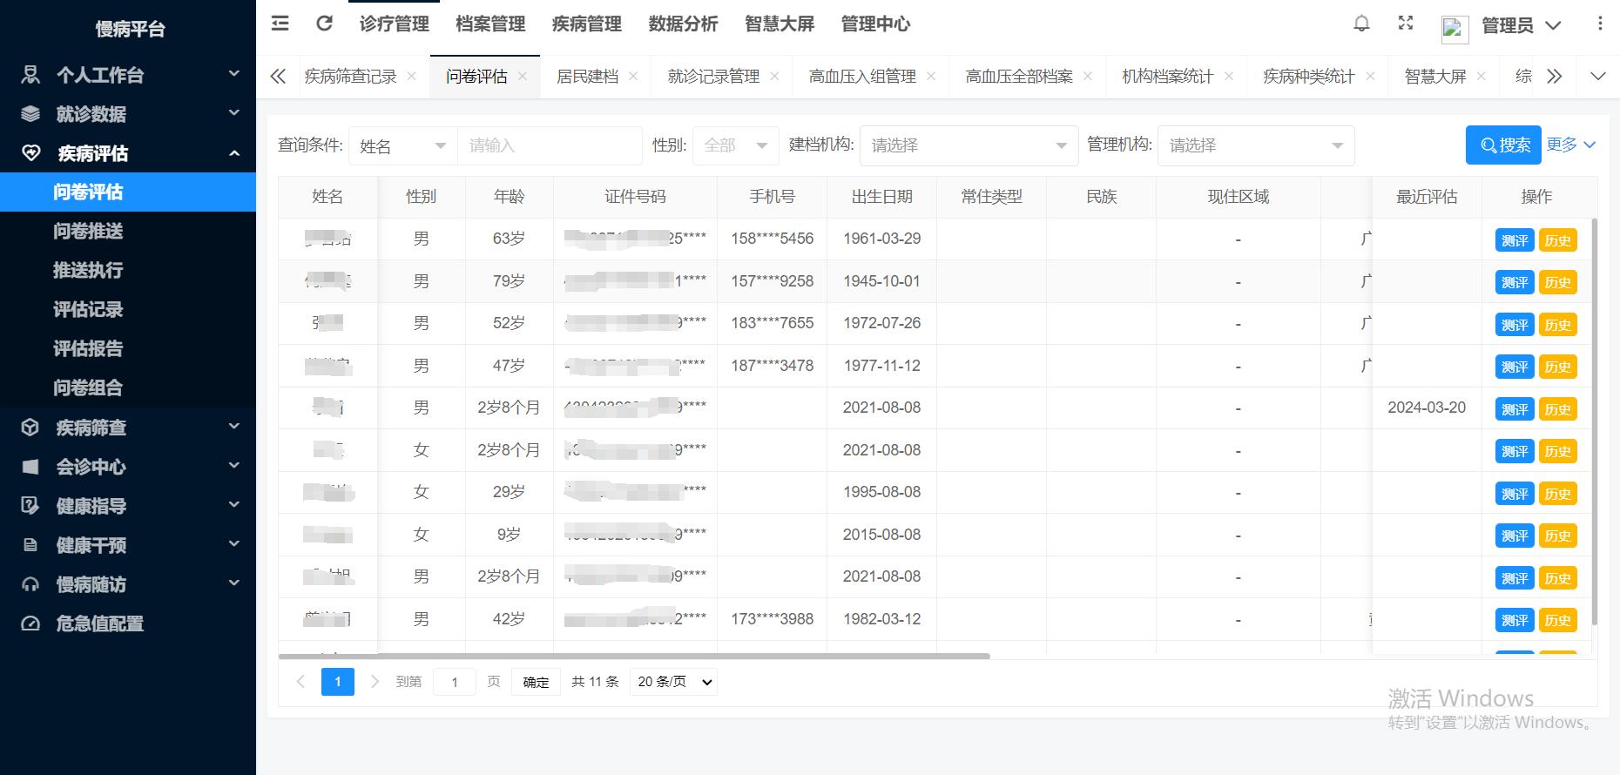Open the 数据分析 top menu
Screen dimensions: 1620x775
click(x=683, y=24)
